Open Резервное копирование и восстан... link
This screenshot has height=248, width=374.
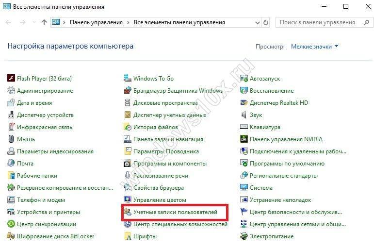click(x=65, y=188)
